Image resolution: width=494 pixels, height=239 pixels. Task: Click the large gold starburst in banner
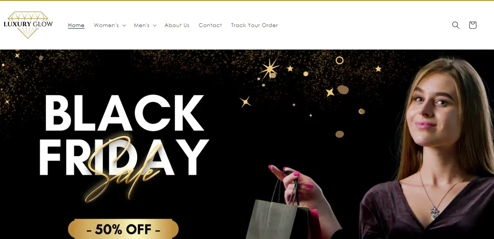(269, 69)
